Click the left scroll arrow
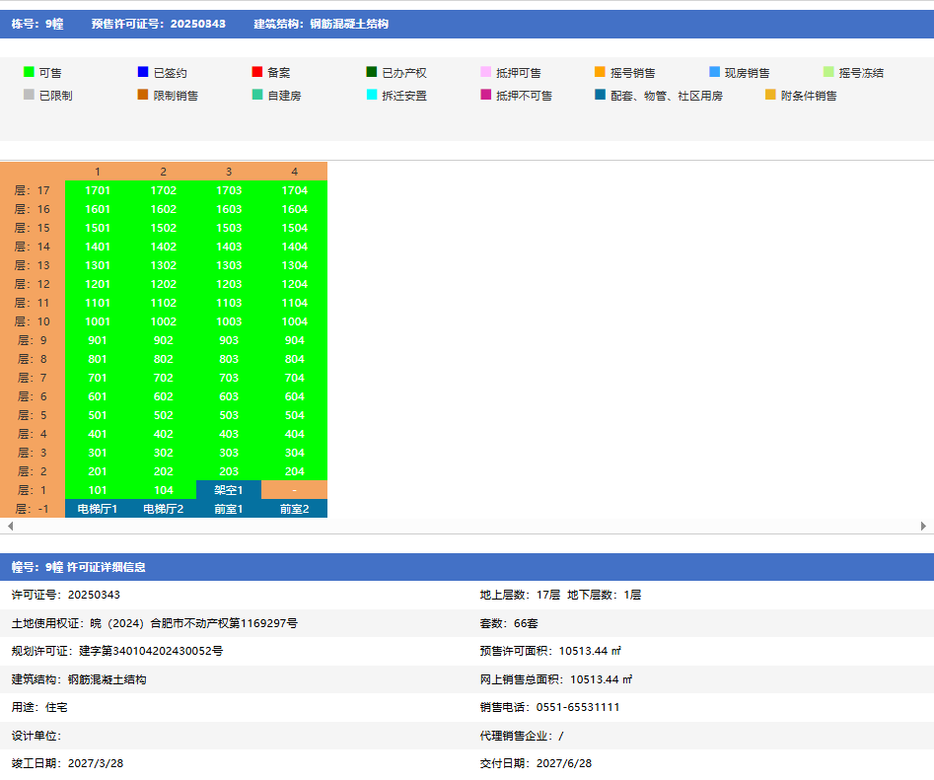Image resolution: width=934 pixels, height=780 pixels. click(x=10, y=527)
